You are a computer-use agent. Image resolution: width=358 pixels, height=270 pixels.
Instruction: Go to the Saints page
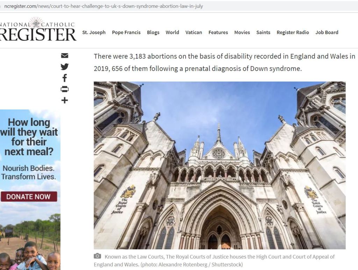[263, 32]
